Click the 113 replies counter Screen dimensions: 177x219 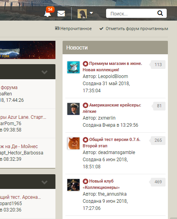(158, 65)
